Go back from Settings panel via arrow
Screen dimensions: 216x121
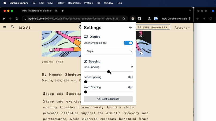[130, 28]
